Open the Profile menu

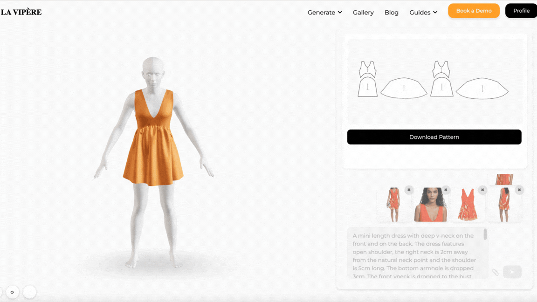[521, 10]
